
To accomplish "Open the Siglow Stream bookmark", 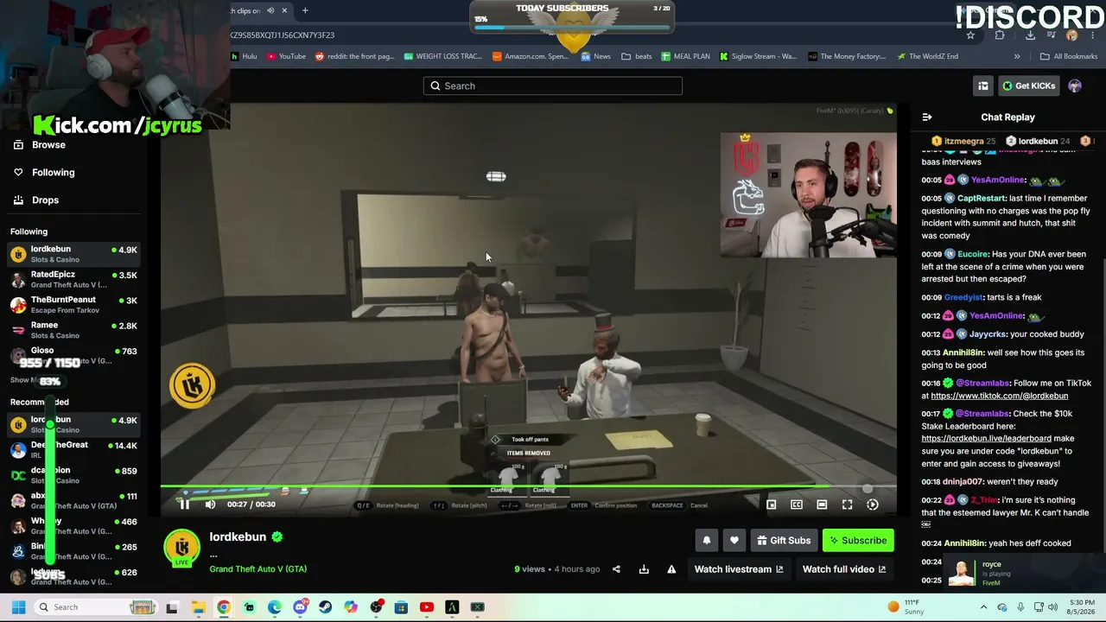I will click(x=759, y=56).
